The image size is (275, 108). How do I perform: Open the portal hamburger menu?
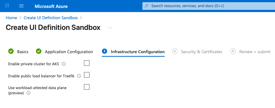coord(21,6)
